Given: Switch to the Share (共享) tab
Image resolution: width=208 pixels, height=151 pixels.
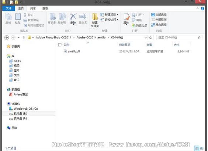Looking at the screenshot, I should point(33,8).
